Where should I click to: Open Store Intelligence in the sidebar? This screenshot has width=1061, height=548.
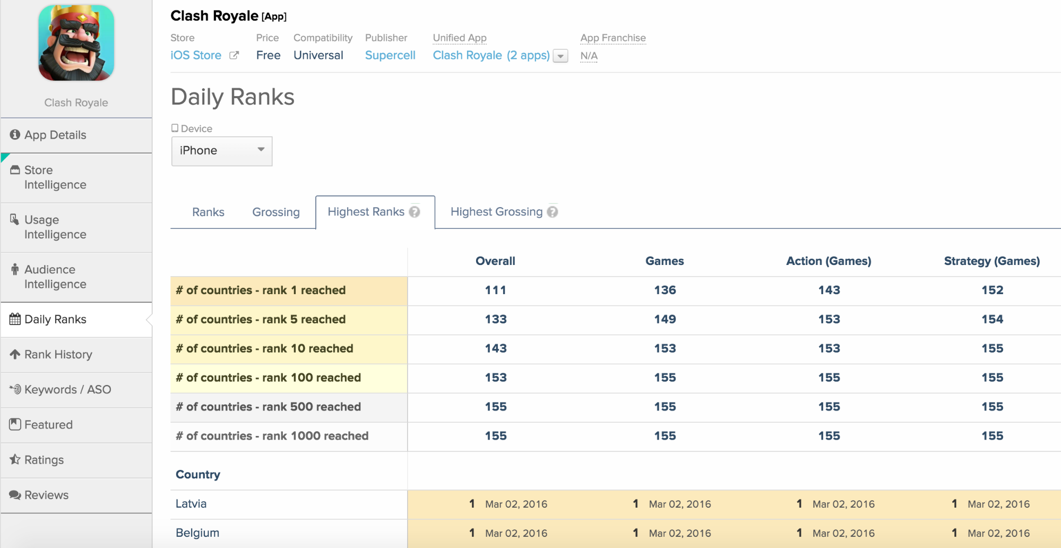(76, 177)
